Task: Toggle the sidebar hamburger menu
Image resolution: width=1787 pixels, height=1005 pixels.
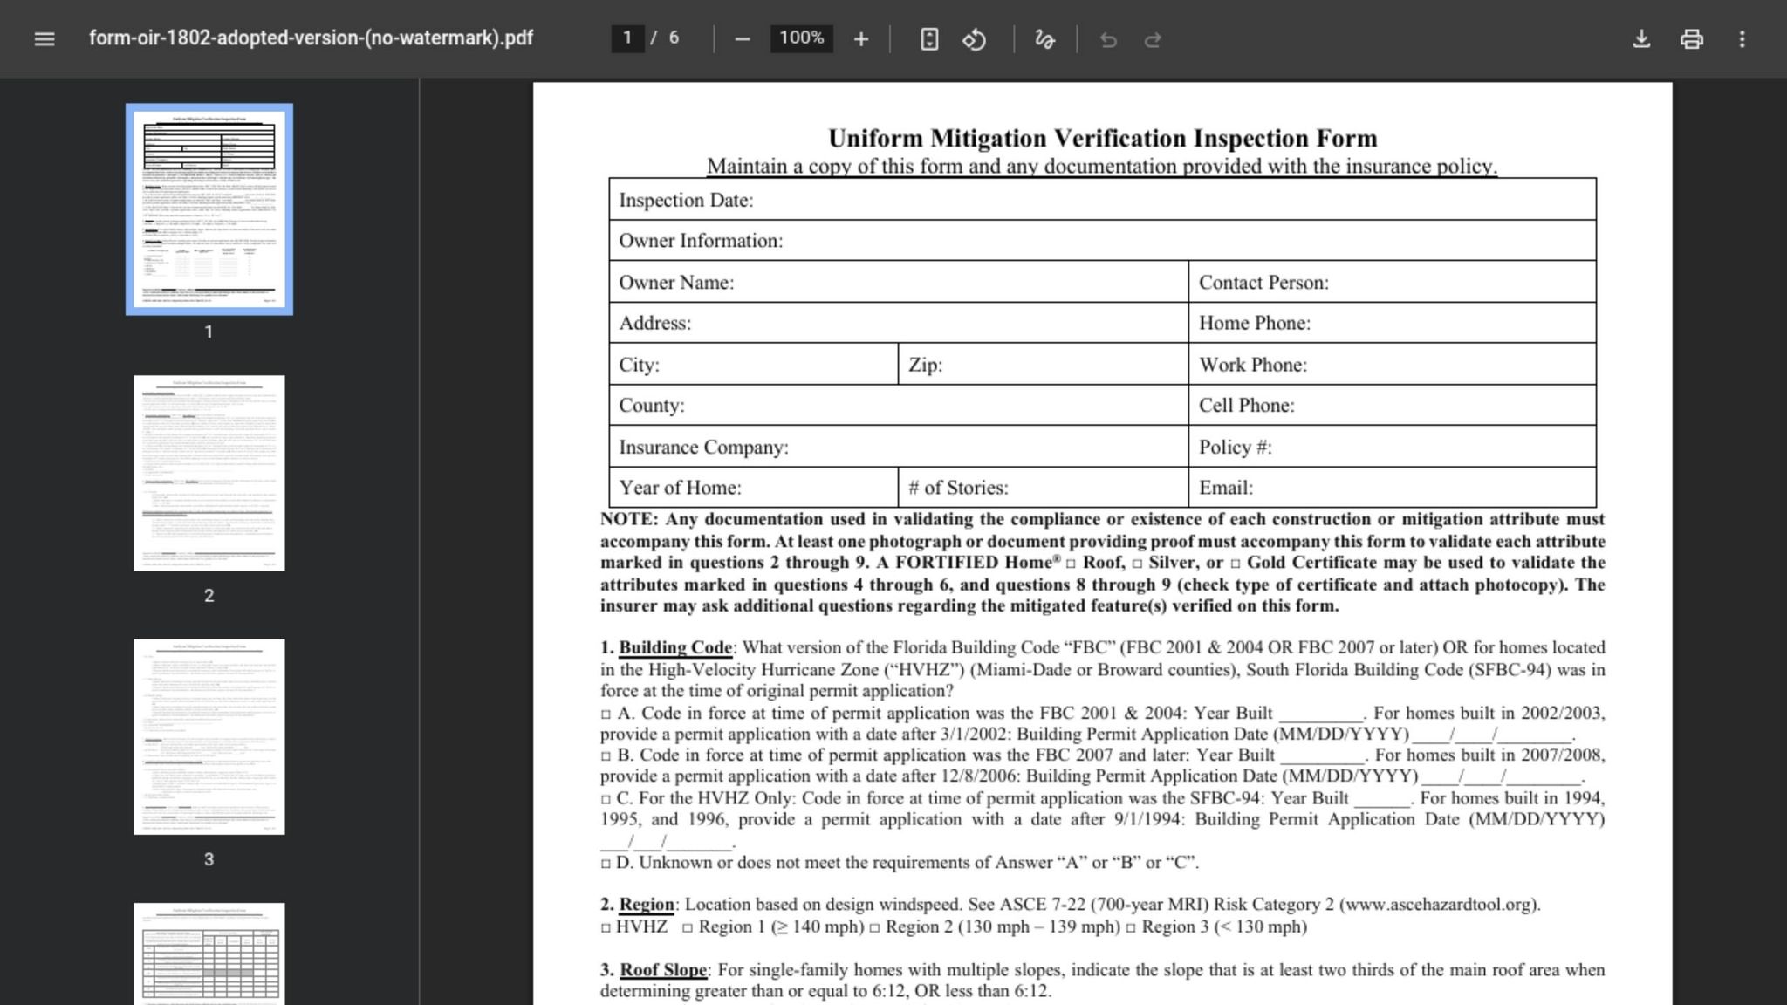Action: [x=45, y=39]
